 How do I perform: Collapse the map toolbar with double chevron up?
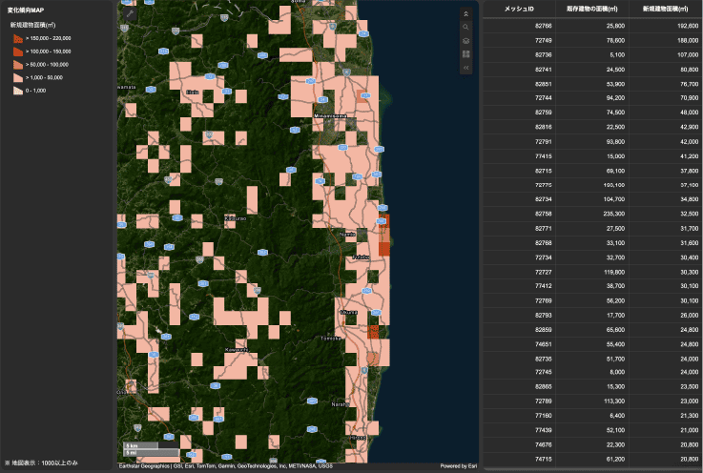click(465, 14)
